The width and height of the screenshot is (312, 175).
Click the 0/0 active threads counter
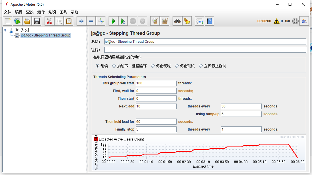(x=287, y=21)
